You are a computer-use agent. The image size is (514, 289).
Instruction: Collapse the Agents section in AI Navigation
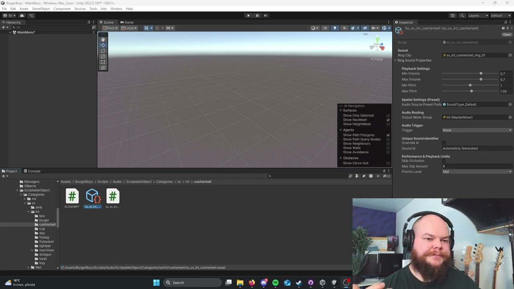(x=341, y=130)
